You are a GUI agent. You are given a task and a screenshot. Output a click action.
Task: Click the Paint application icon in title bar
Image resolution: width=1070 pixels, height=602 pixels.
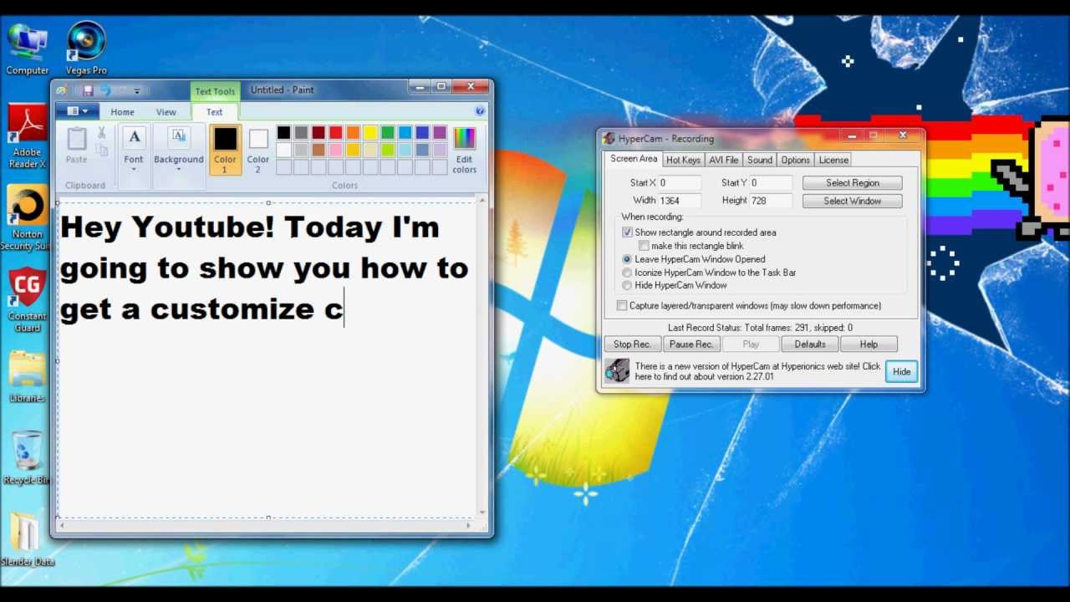(61, 90)
